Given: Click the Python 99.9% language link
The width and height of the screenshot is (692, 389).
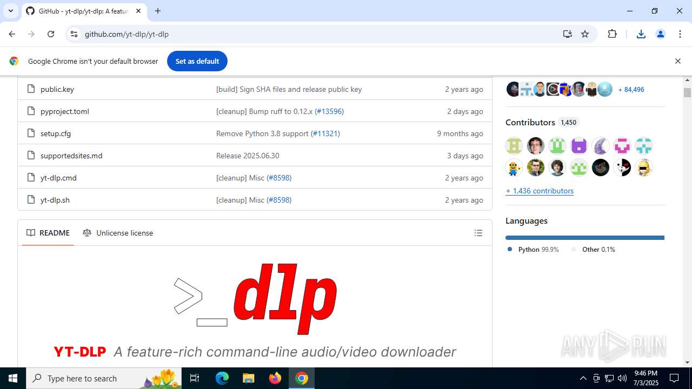Looking at the screenshot, I should [x=533, y=249].
